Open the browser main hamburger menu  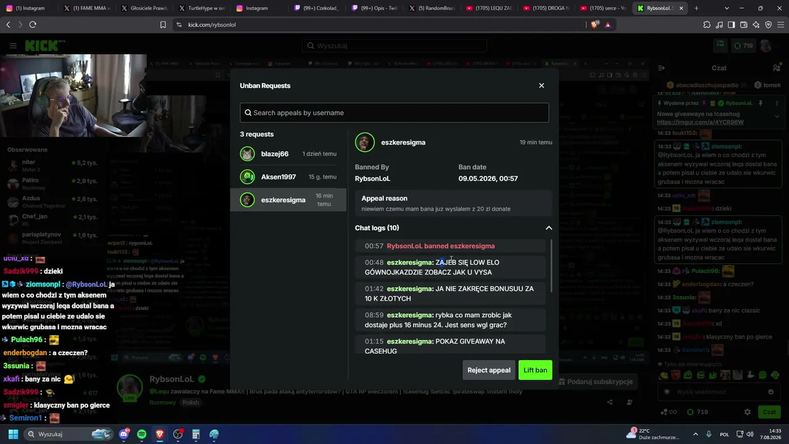[x=780, y=25]
